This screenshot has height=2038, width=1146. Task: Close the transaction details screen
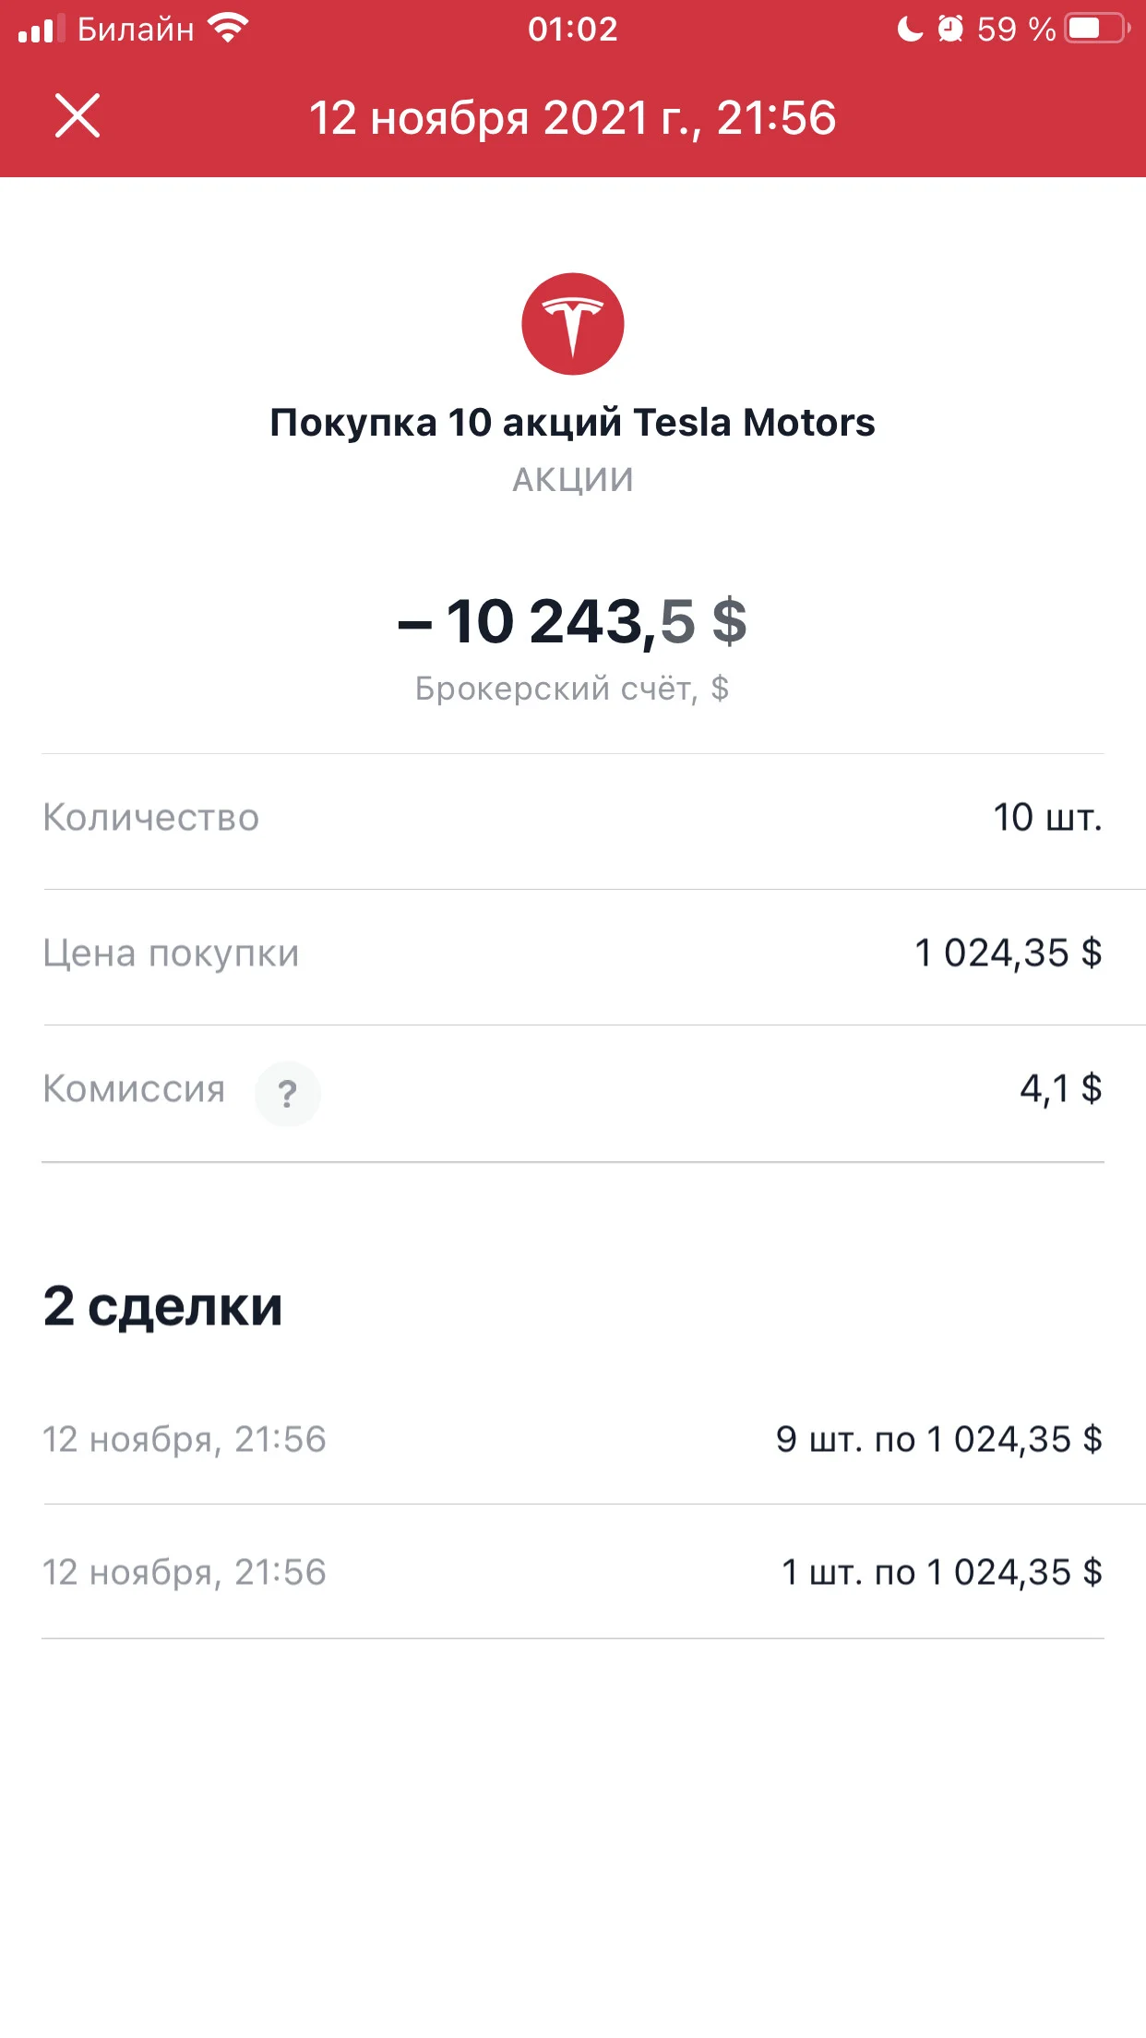point(78,116)
